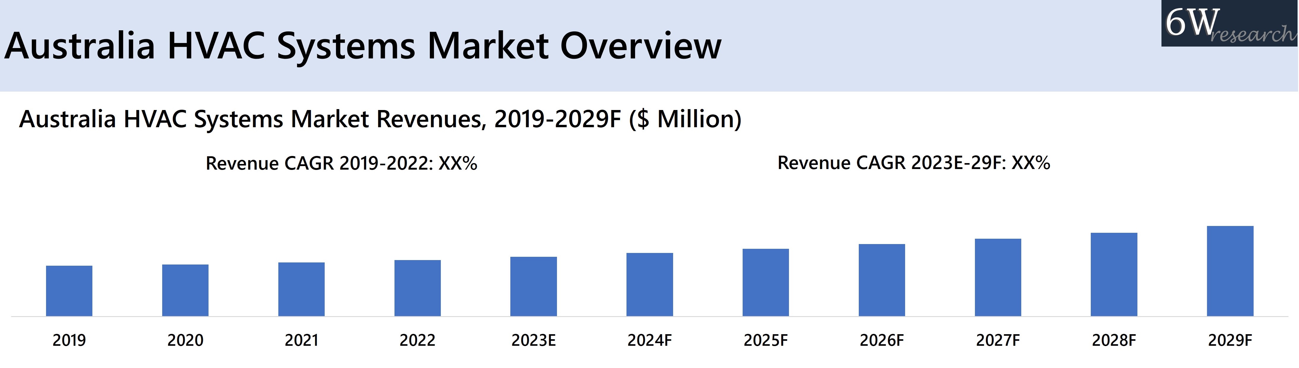Click the tallest bar for 2029F
Viewport: 1299px width, 368px height.
1230,271
